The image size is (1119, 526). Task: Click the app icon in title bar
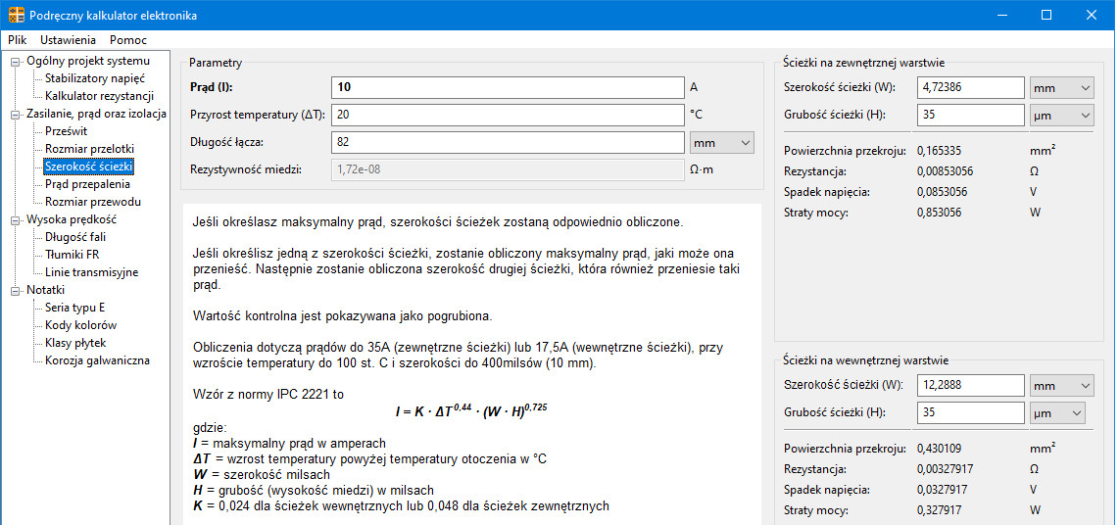pyautogui.click(x=16, y=16)
